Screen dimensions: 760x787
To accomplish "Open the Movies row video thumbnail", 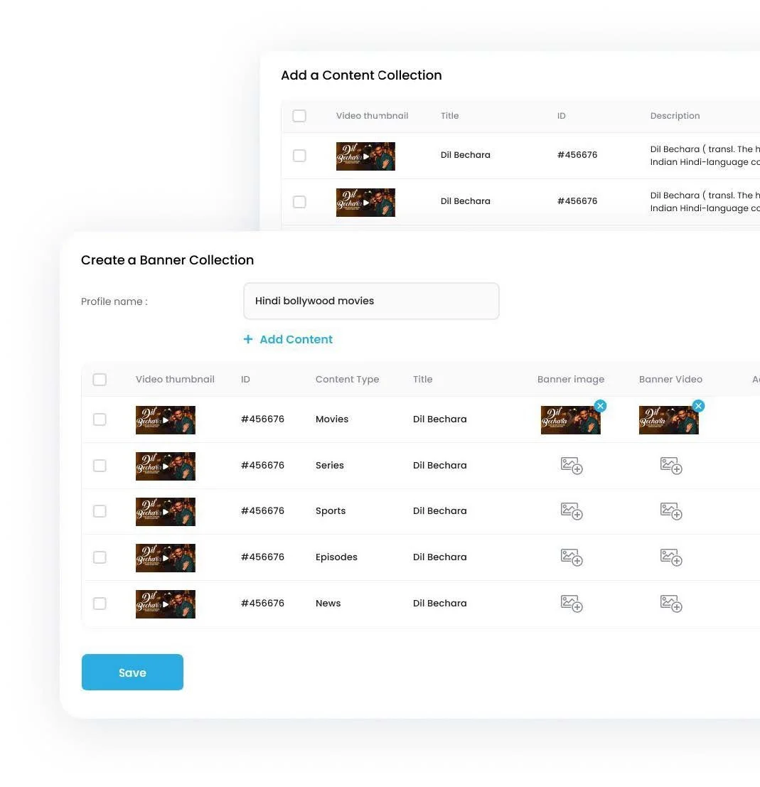I will (165, 420).
